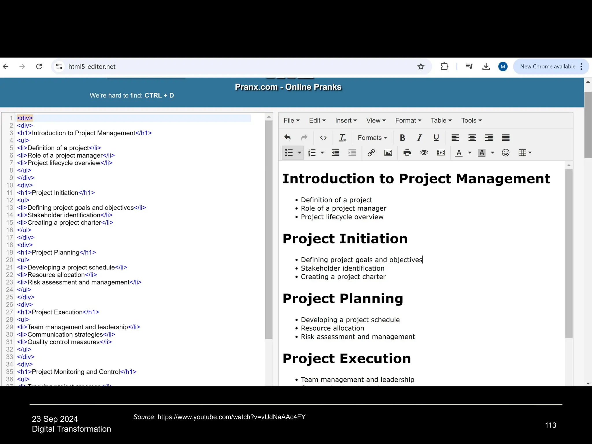This screenshot has height=444, width=592.
Task: Click browser Back arrow
Action: coord(6,66)
